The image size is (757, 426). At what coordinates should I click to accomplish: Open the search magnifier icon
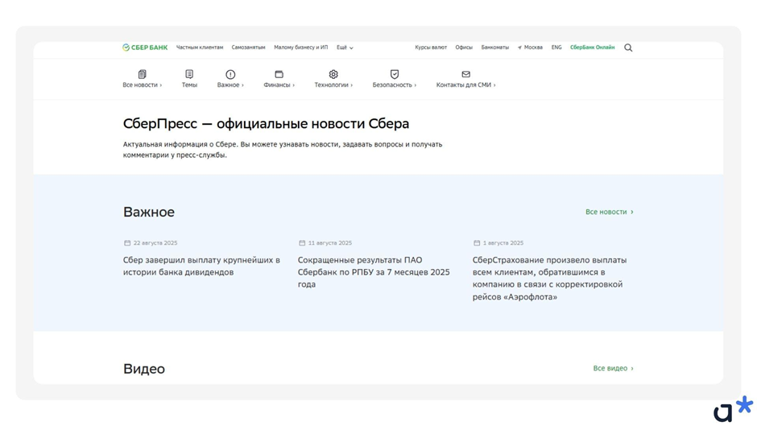coord(628,48)
